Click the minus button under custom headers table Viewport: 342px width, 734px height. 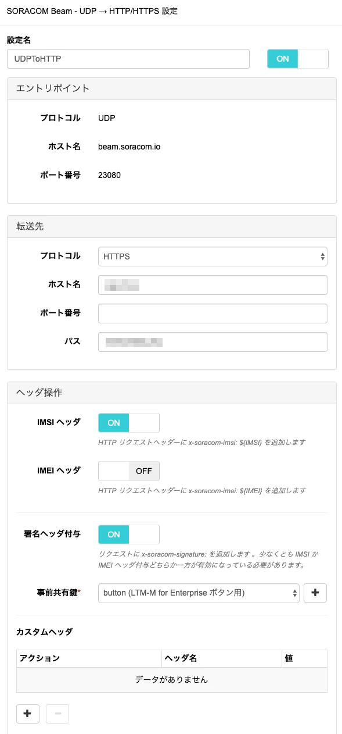click(57, 714)
